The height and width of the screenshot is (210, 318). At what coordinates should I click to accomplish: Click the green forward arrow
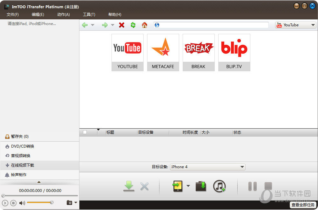click(x=105, y=25)
